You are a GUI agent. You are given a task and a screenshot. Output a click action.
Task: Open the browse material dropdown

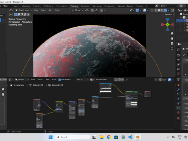(92, 80)
